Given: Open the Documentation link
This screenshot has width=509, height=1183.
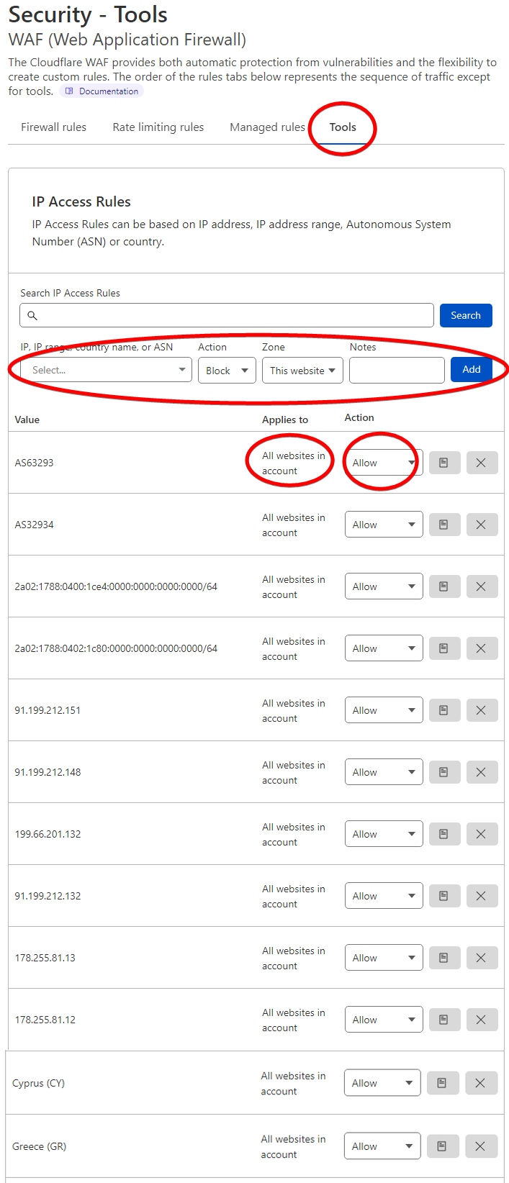Looking at the screenshot, I should click(102, 91).
